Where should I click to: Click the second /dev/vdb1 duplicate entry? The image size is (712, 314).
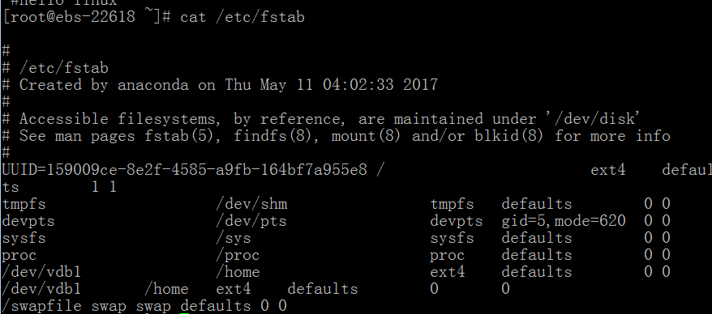(41, 289)
